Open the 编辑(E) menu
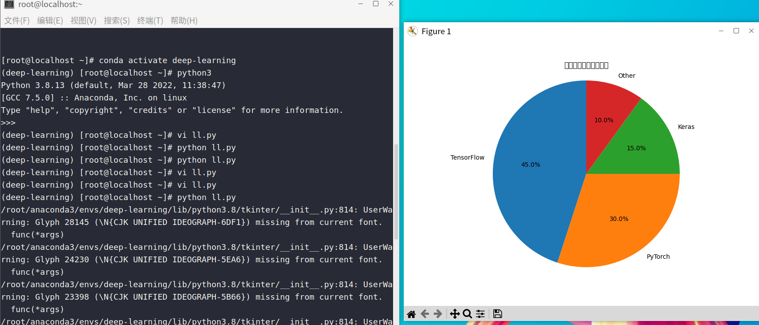 [50, 20]
